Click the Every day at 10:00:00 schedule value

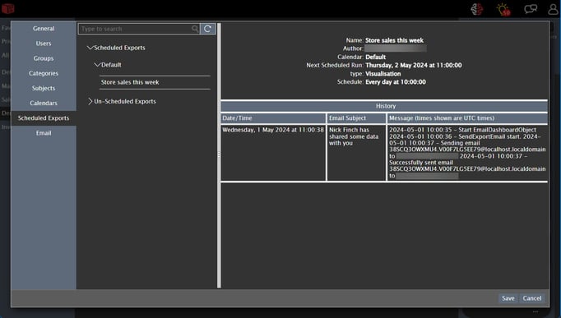(396, 82)
